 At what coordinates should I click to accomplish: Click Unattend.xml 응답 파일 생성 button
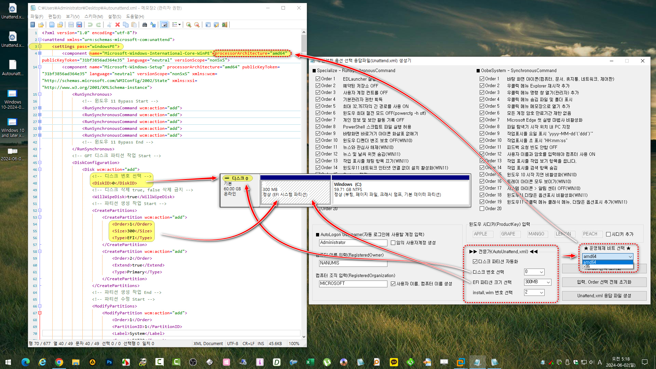pyautogui.click(x=604, y=296)
